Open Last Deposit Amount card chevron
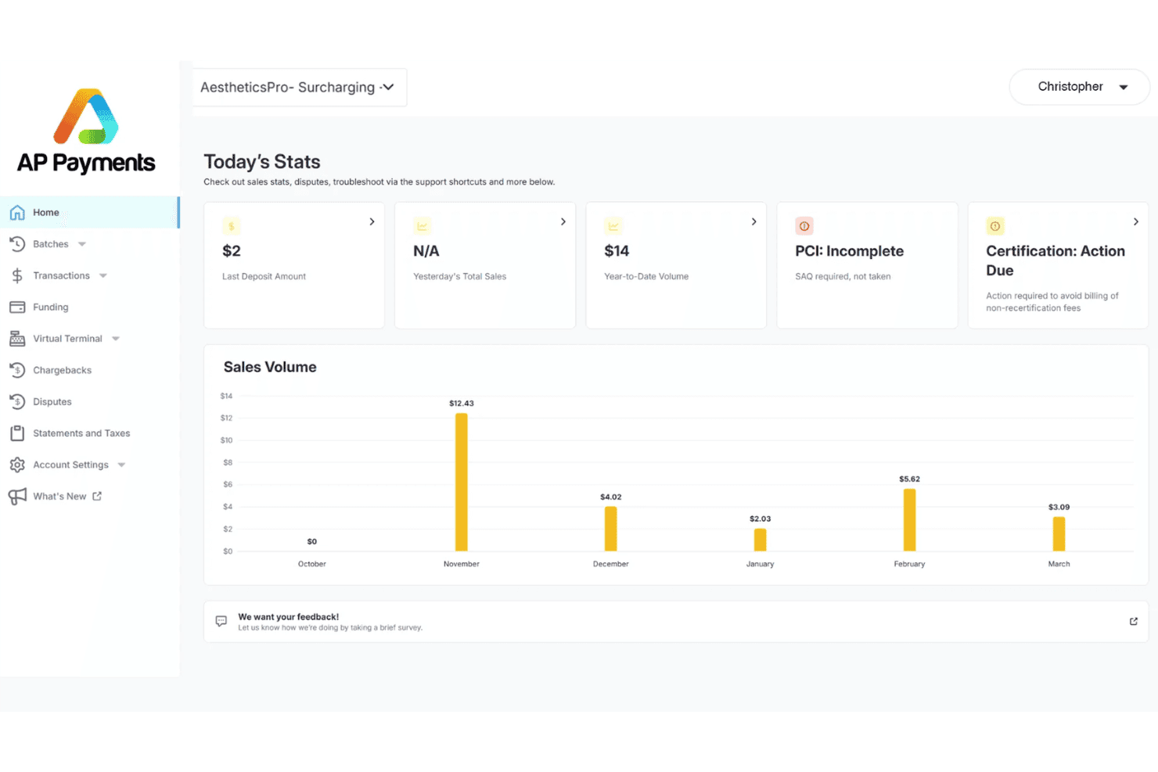The height and width of the screenshot is (772, 1158). (x=372, y=221)
